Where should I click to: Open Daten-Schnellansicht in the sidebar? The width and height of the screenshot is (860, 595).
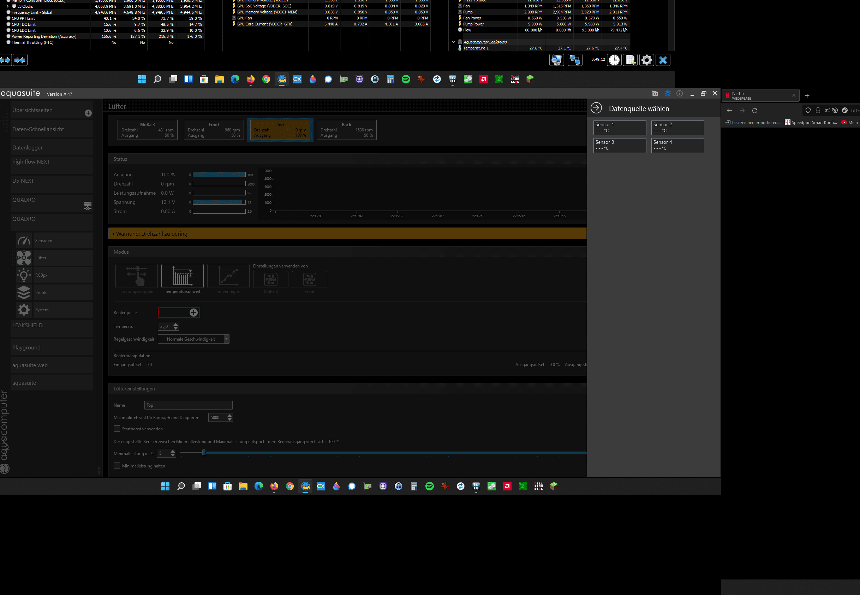(x=52, y=129)
